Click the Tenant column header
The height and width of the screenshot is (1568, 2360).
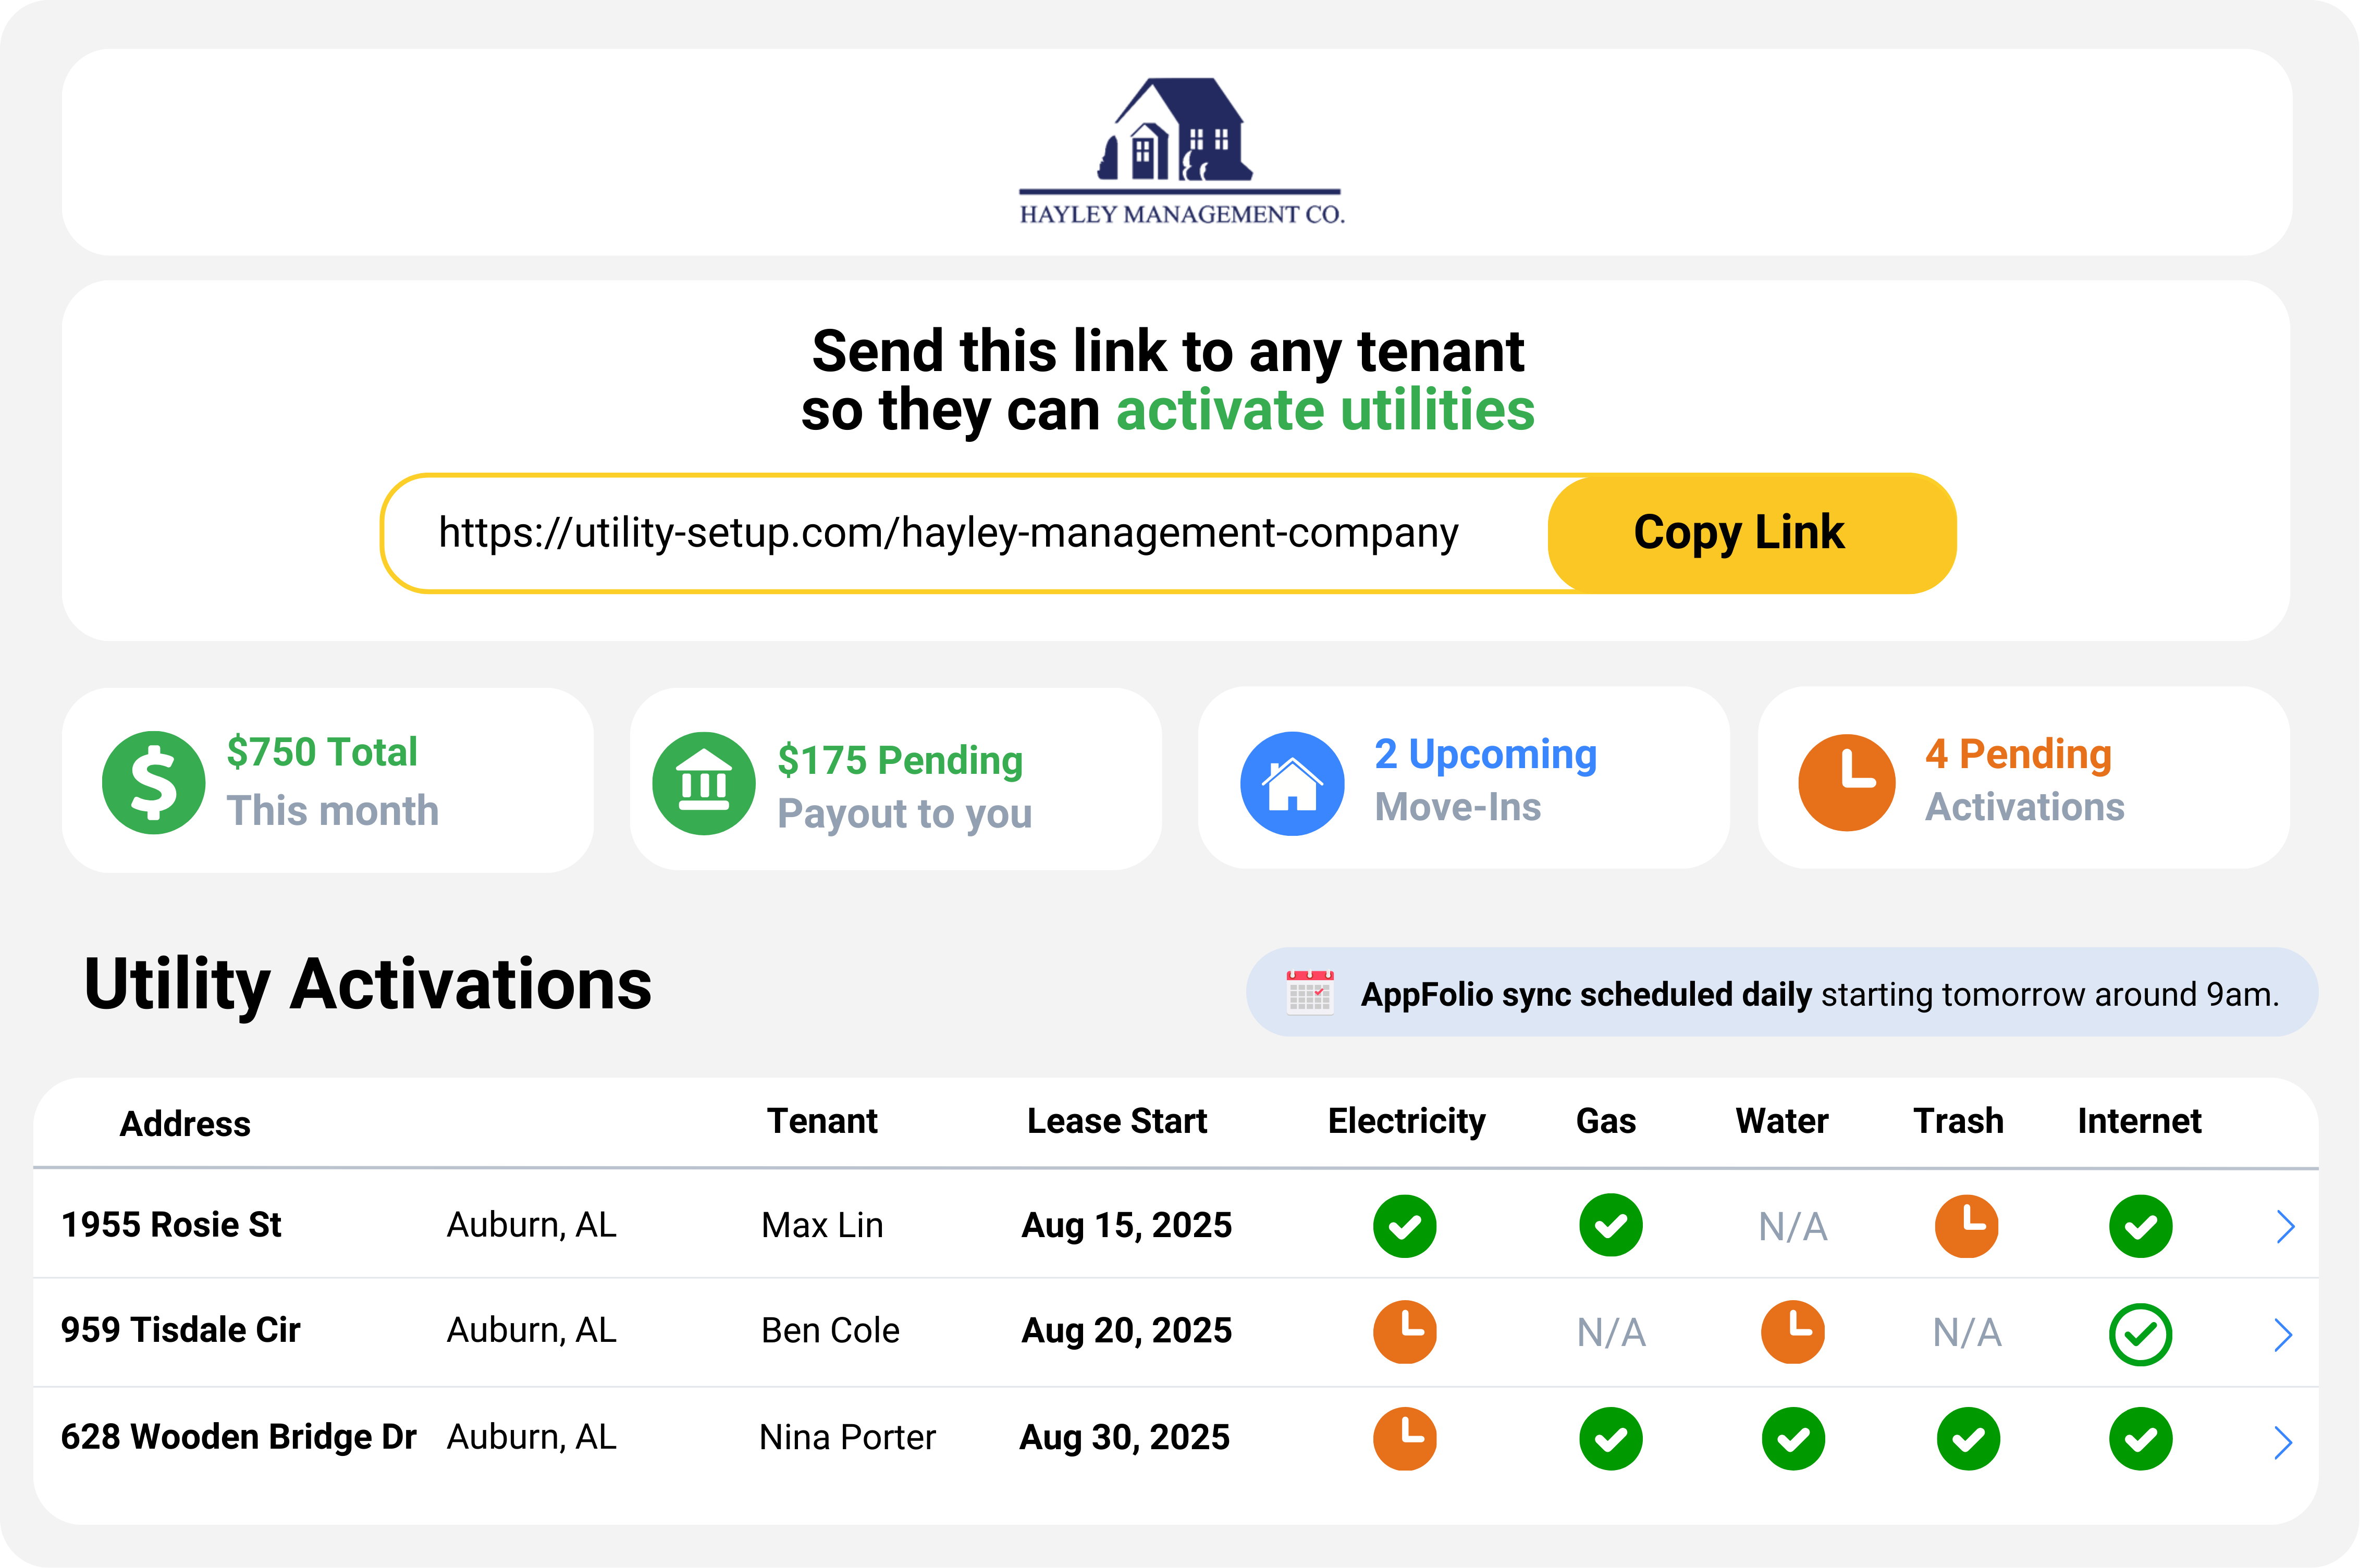pyautogui.click(x=822, y=1121)
